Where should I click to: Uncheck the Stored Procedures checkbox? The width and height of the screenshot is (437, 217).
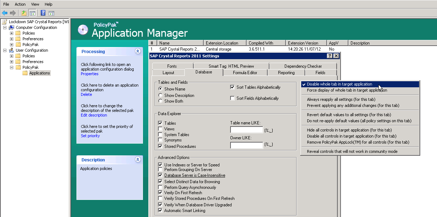[x=160, y=146]
